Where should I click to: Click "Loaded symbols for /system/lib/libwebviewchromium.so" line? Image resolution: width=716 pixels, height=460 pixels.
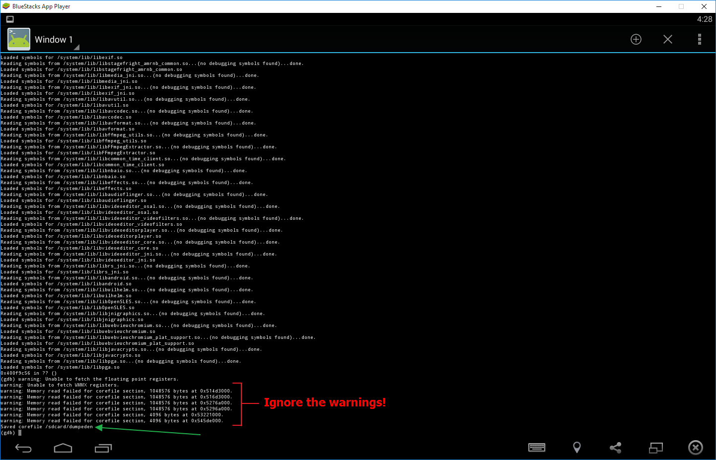(x=78, y=331)
